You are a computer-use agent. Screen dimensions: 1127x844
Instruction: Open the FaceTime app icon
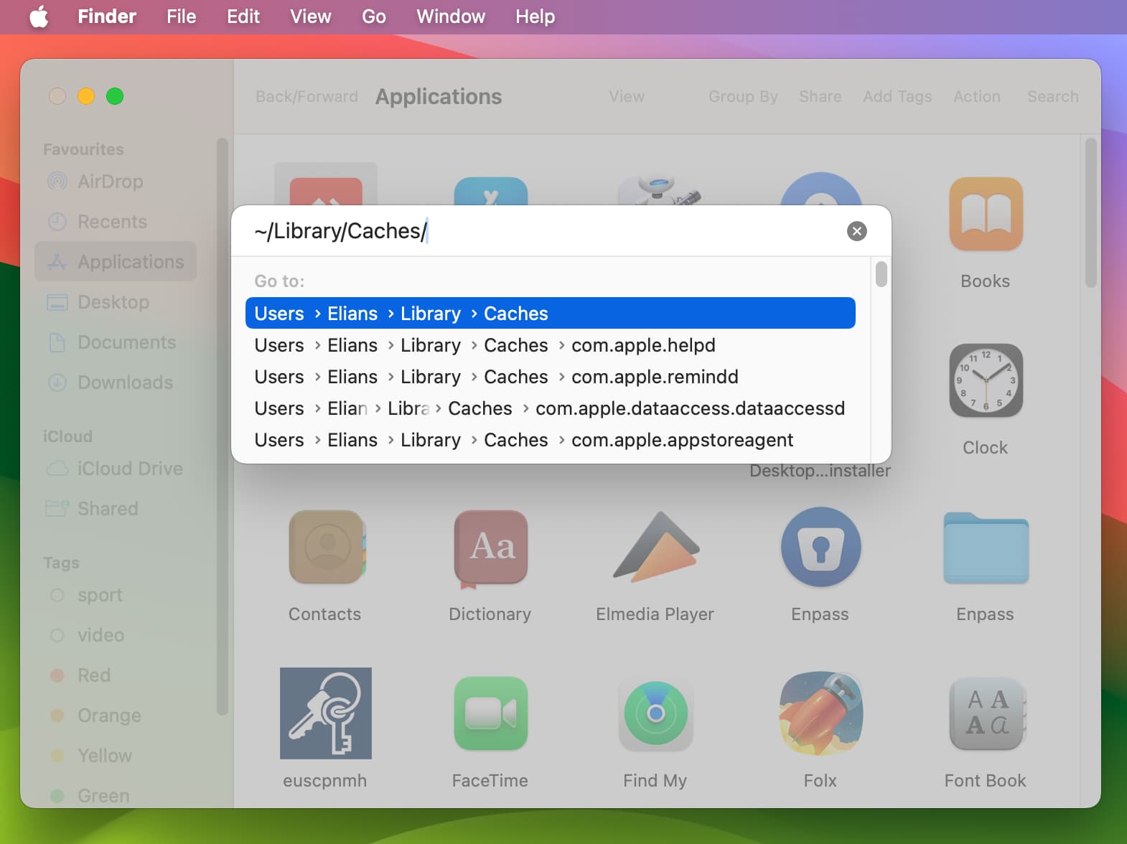[x=491, y=713]
